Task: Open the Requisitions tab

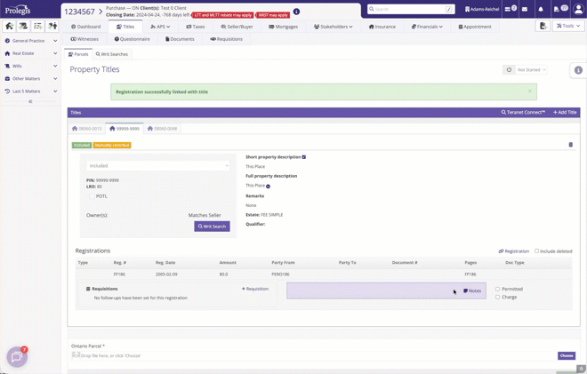Action: pyautogui.click(x=226, y=39)
